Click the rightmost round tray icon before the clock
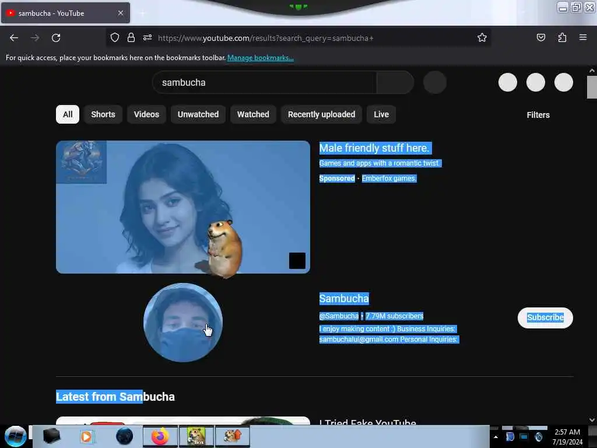This screenshot has height=448, width=597. tap(538, 436)
